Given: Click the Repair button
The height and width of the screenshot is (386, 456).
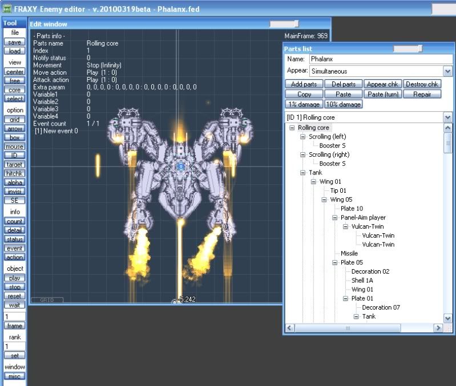Looking at the screenshot, I should (x=422, y=94).
